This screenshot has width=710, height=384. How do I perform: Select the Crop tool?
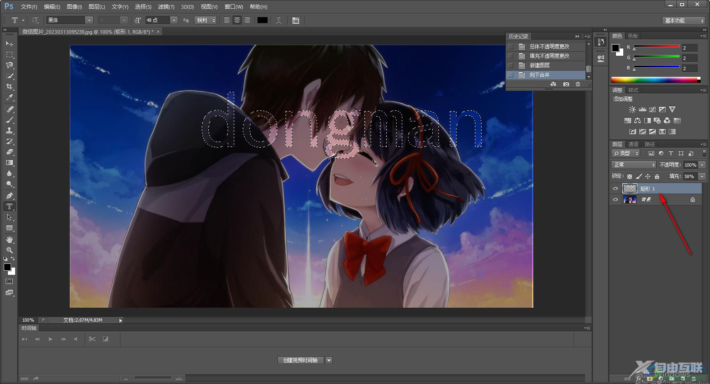9,87
